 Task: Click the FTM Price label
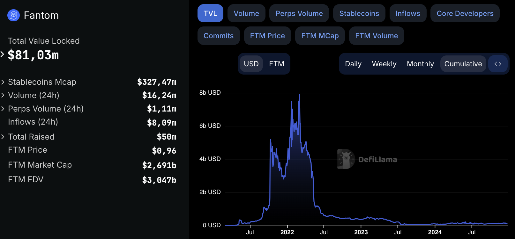27,150
